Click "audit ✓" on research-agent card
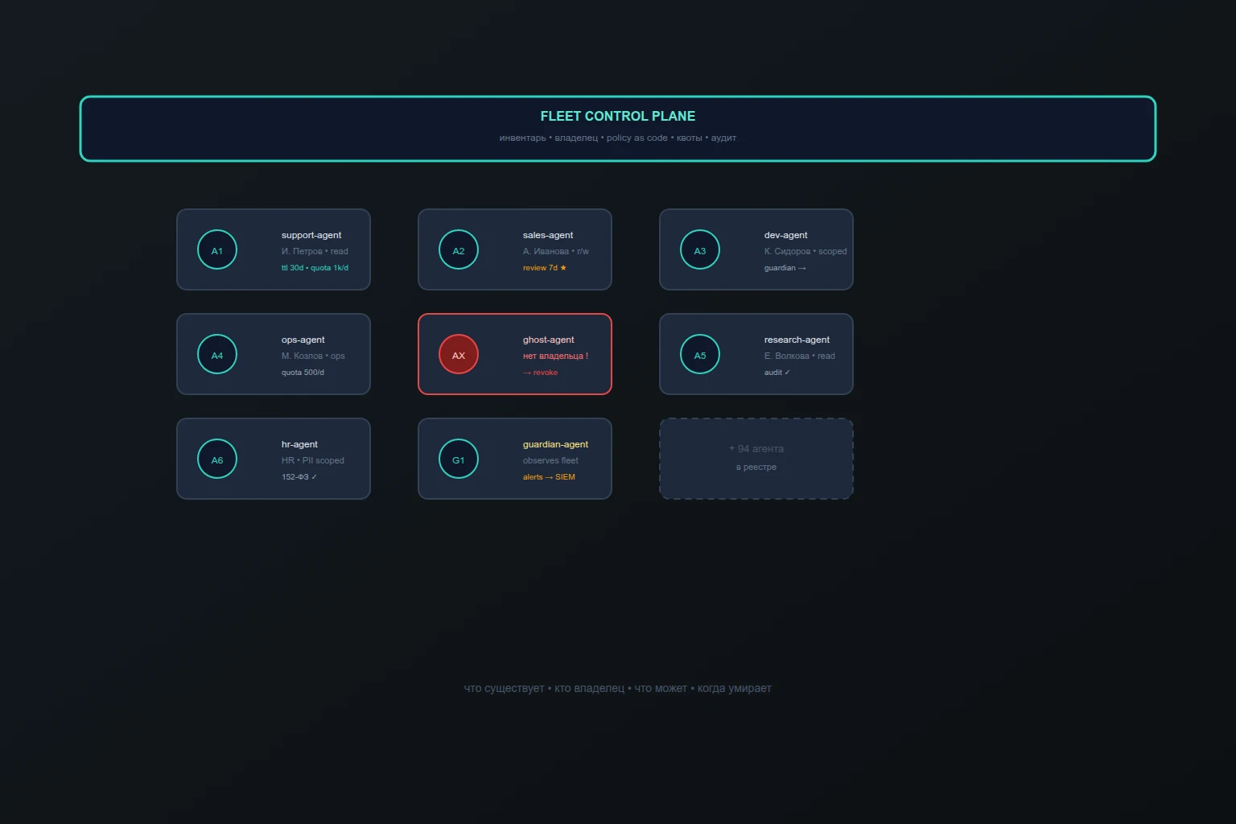Viewport: 1236px width, 824px height. coord(777,373)
